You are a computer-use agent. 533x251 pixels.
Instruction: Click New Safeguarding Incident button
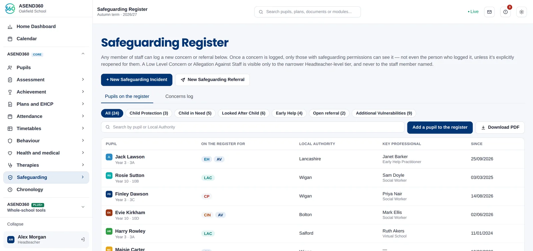click(137, 80)
